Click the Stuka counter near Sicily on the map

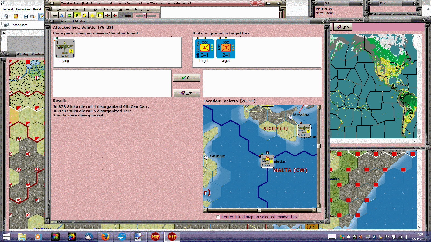[304, 130]
